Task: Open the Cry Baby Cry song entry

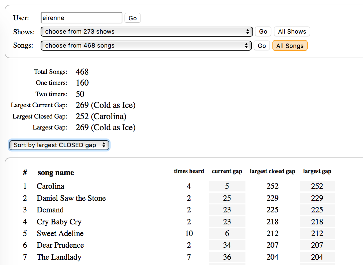Action: 59,222
